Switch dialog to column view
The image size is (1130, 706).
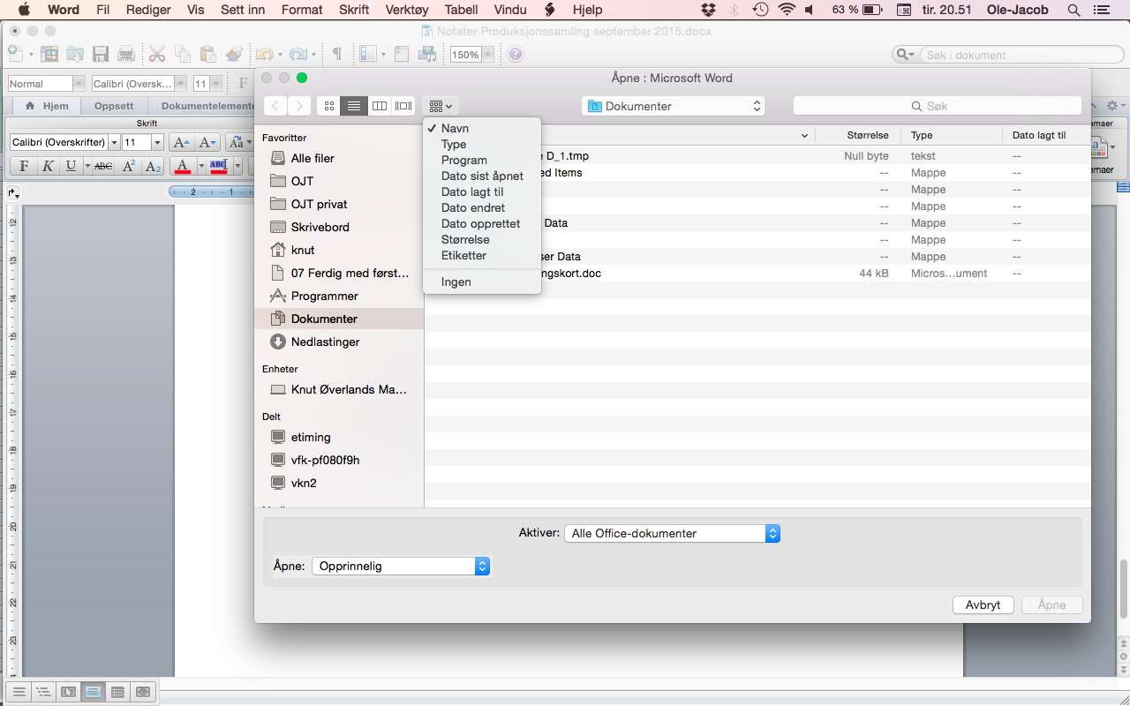(x=379, y=106)
